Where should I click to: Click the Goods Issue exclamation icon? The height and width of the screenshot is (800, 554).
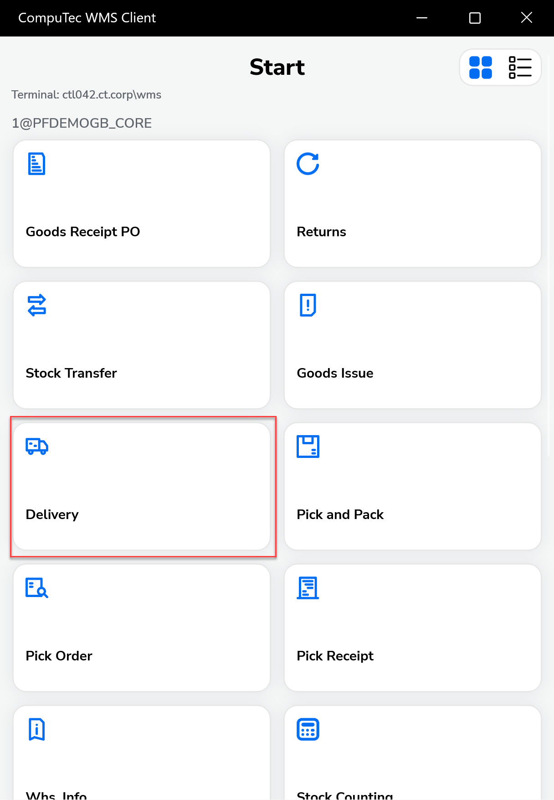tap(308, 305)
